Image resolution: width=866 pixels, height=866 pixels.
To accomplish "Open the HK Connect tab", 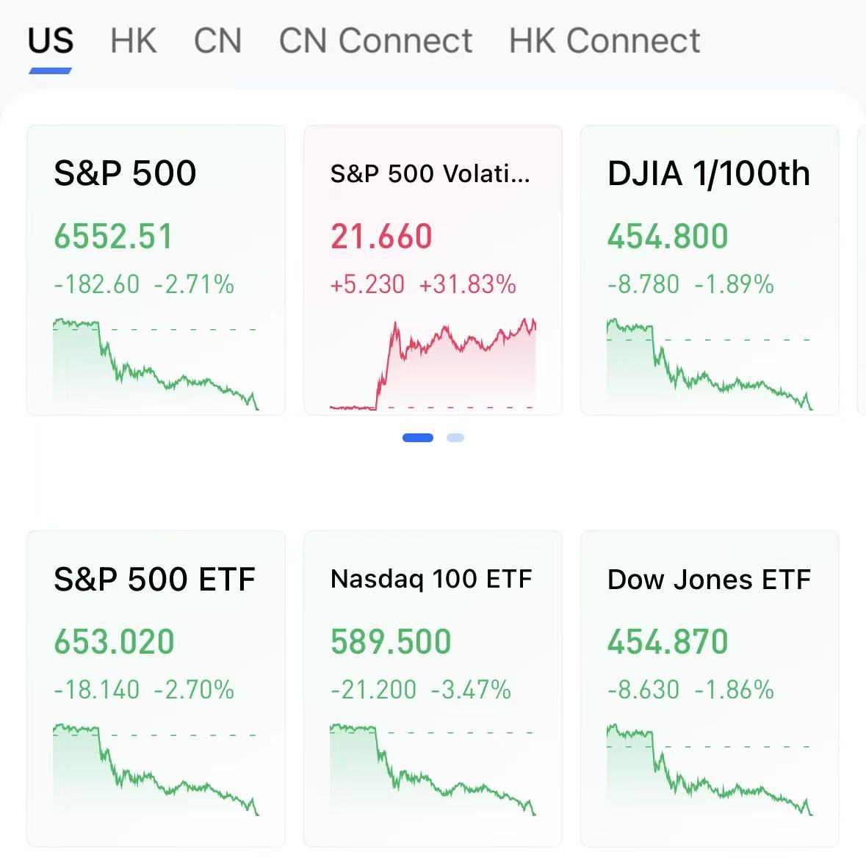I will [605, 40].
